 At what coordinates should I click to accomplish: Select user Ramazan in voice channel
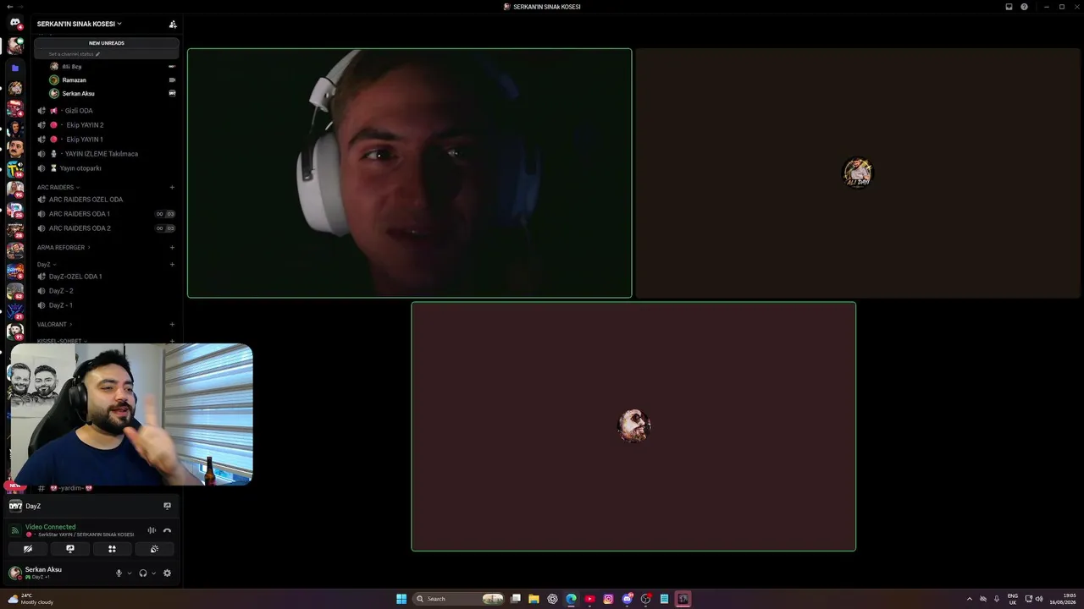(75, 80)
